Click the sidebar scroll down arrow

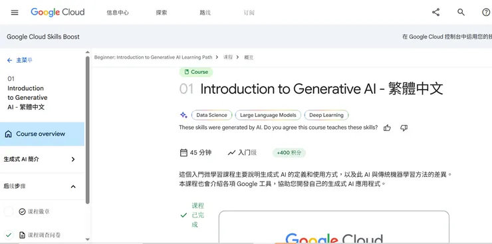(88, 239)
